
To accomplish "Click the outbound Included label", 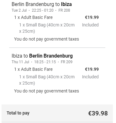I will [90, 25].
